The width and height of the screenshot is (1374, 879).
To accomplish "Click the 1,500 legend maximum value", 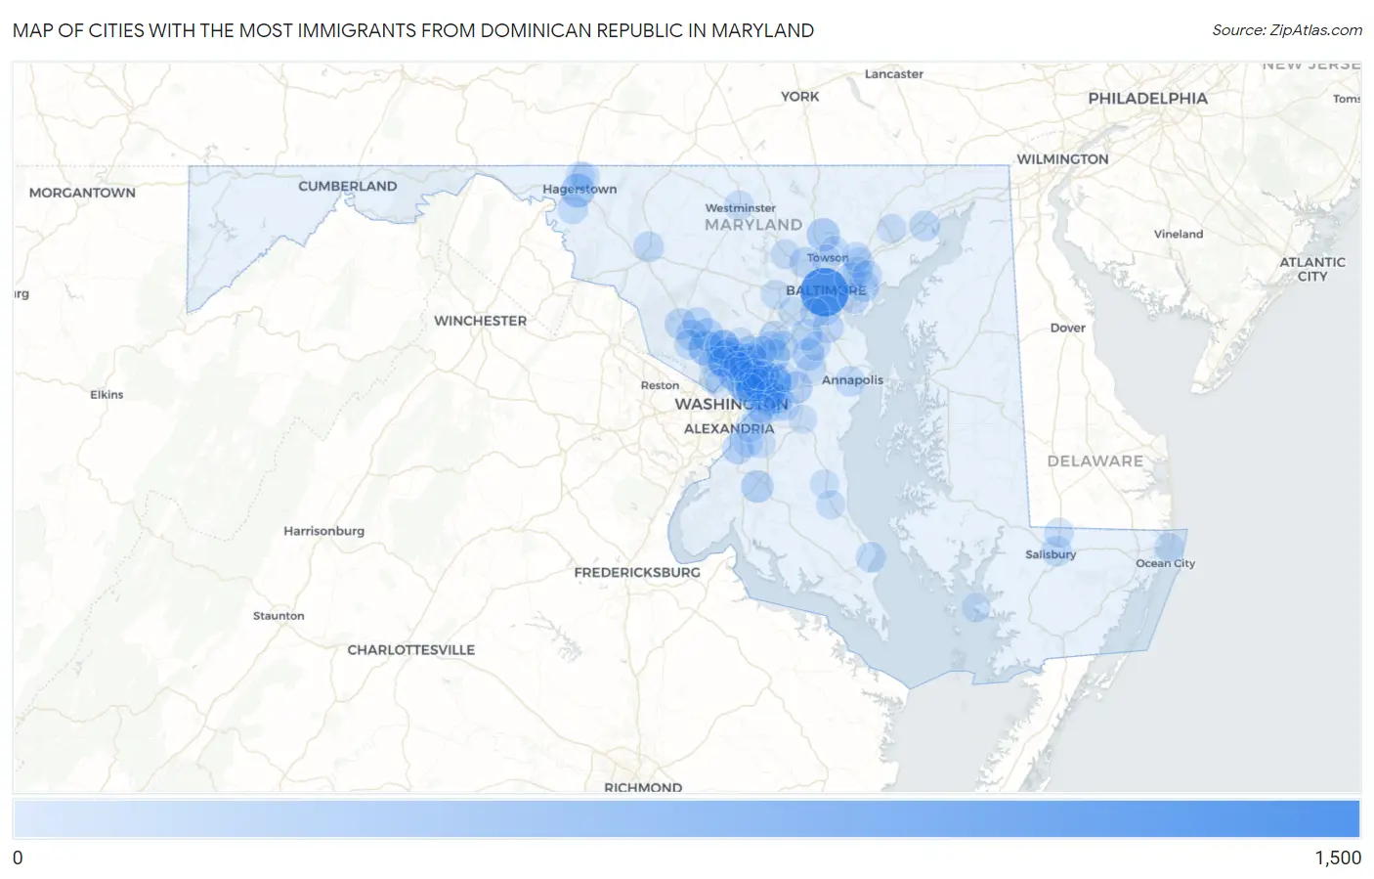I will [x=1338, y=857].
